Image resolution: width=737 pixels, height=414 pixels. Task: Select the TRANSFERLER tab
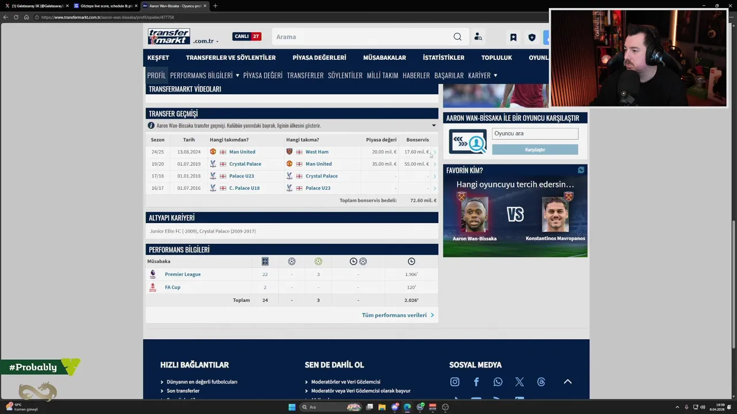click(x=305, y=75)
